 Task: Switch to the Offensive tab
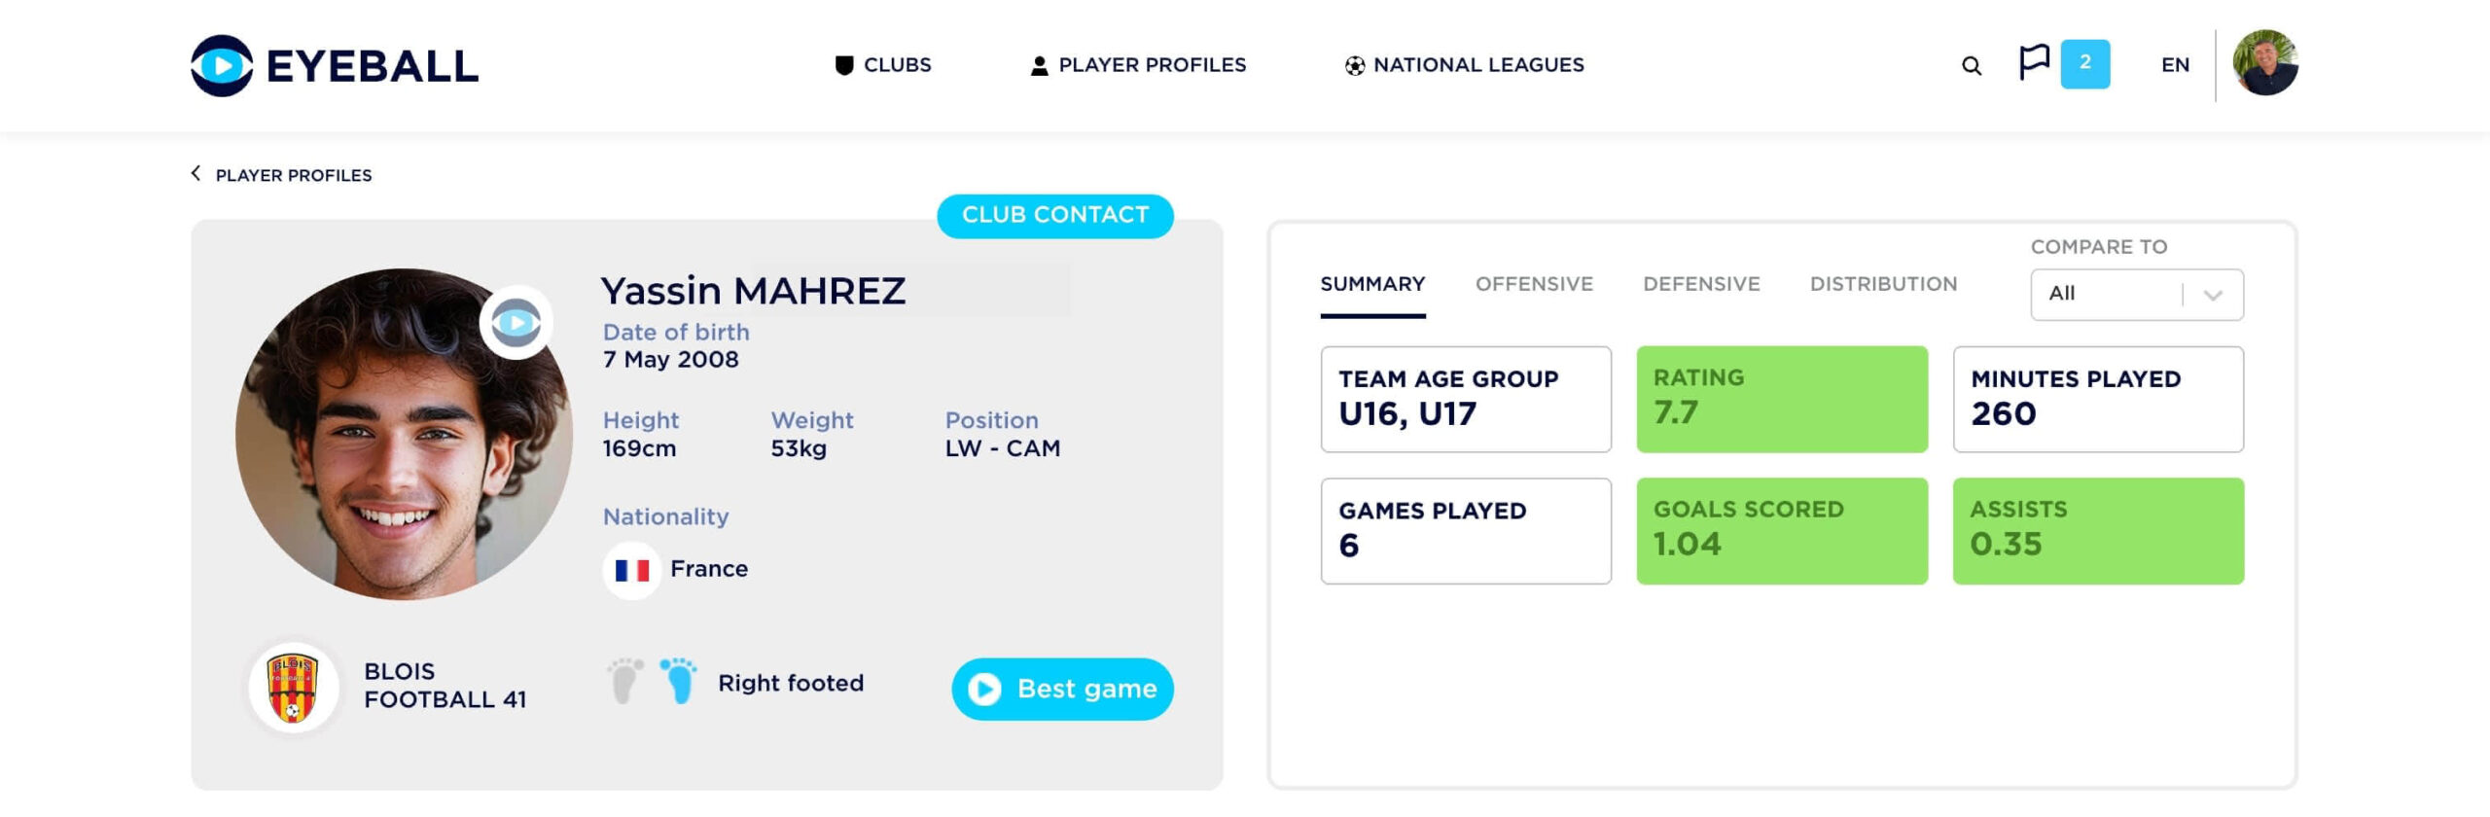[1534, 284]
